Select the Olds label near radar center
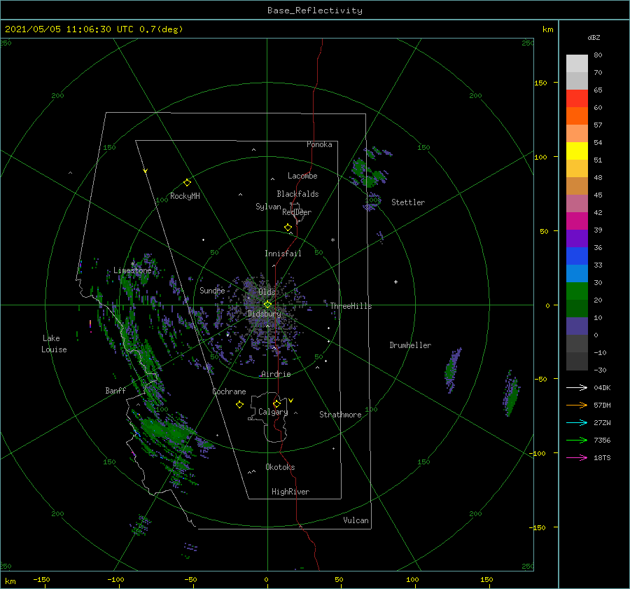Screen dimensions: 630x589 click(x=267, y=292)
